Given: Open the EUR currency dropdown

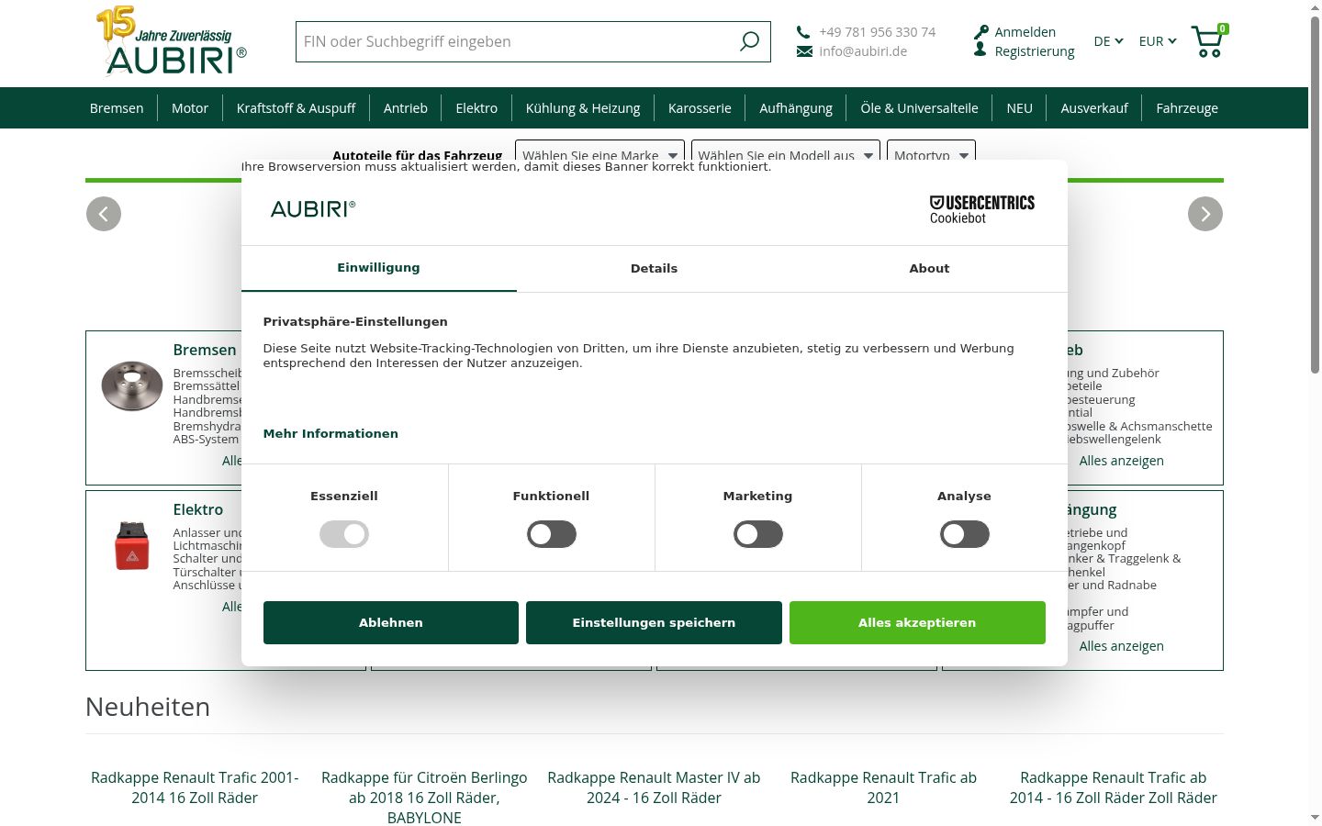Looking at the screenshot, I should [x=1157, y=41].
